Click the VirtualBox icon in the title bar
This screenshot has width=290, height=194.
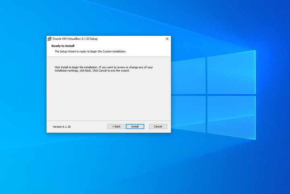(x=50, y=39)
